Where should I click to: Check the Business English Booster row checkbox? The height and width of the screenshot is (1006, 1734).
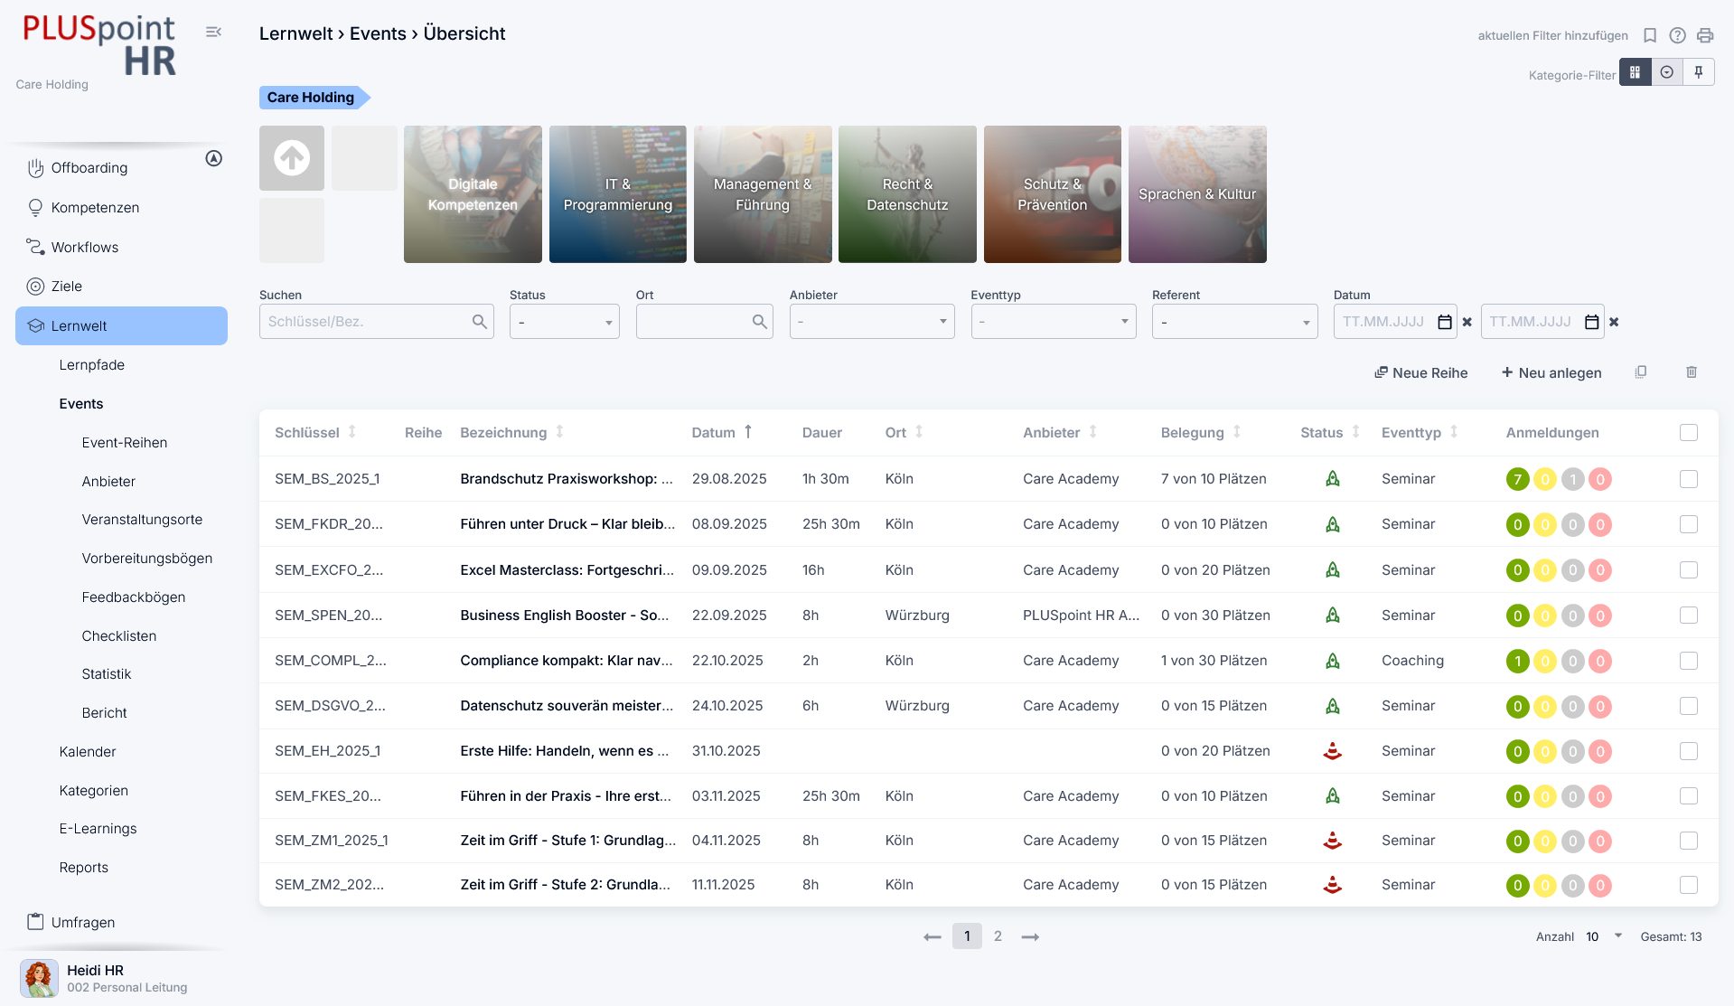[x=1689, y=616]
